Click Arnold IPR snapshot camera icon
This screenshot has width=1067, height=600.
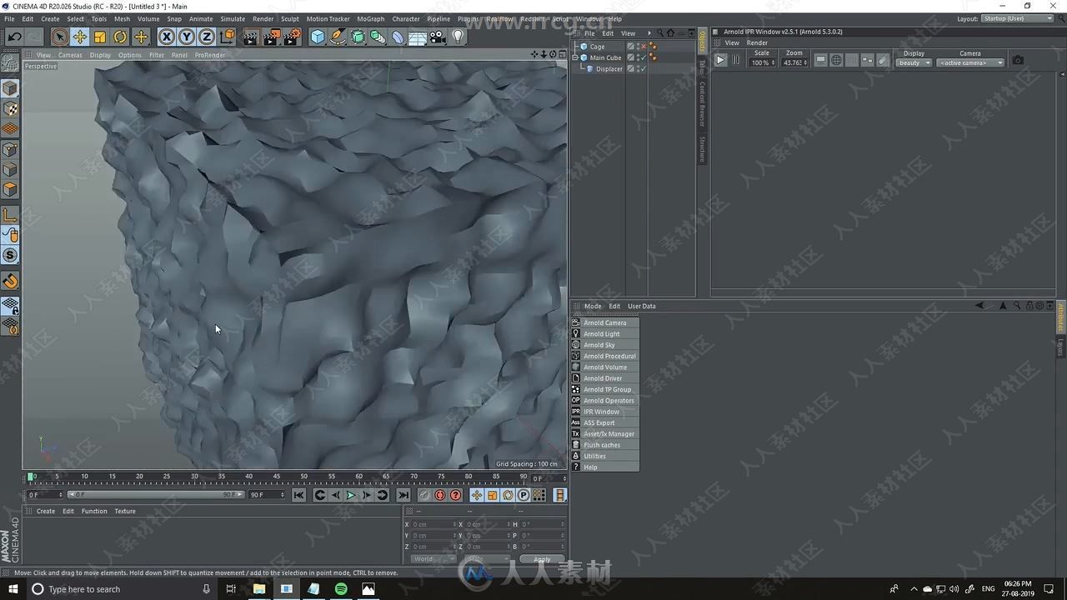1018,60
